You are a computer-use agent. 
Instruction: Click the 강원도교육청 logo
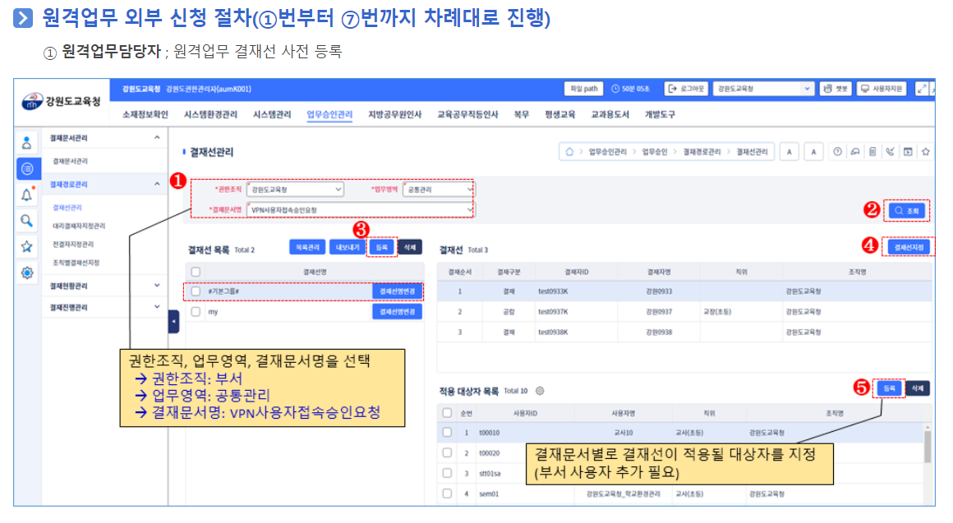(x=61, y=101)
